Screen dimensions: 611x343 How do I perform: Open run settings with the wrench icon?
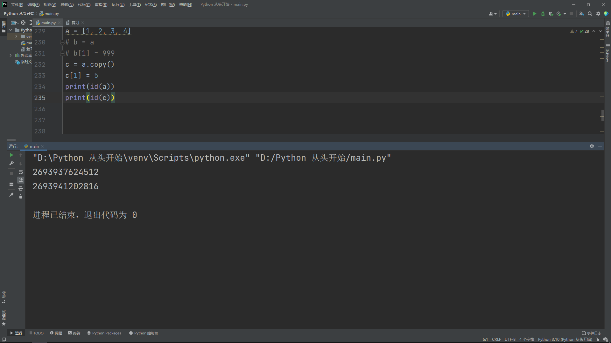tap(11, 163)
